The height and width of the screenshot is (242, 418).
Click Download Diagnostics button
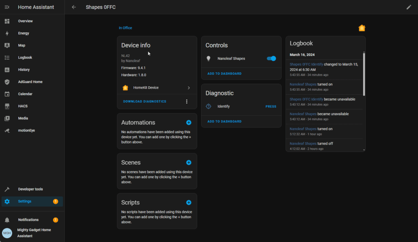pos(145,101)
